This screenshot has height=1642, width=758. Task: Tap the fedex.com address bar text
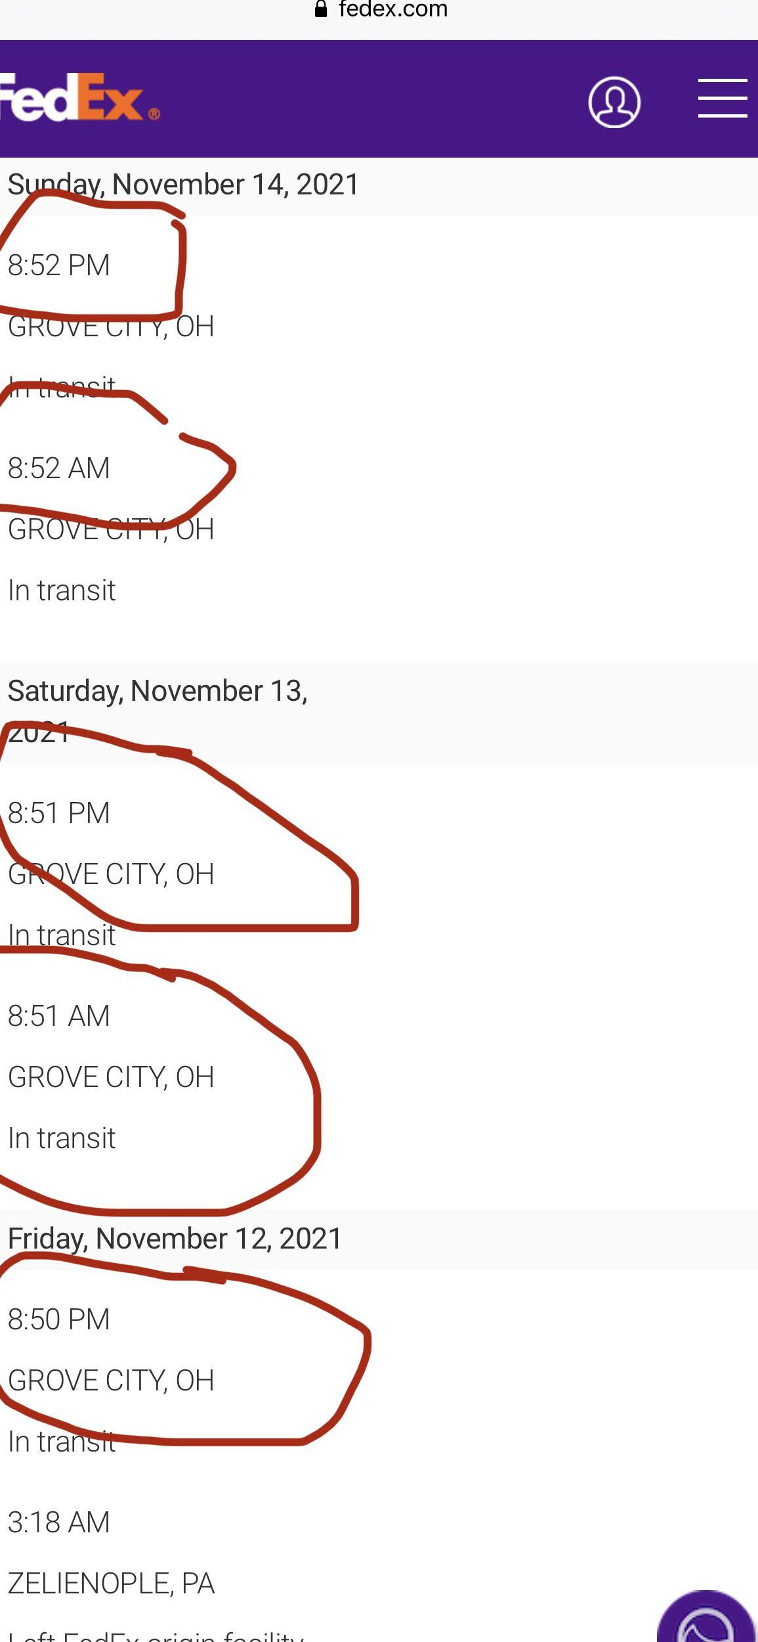[392, 9]
